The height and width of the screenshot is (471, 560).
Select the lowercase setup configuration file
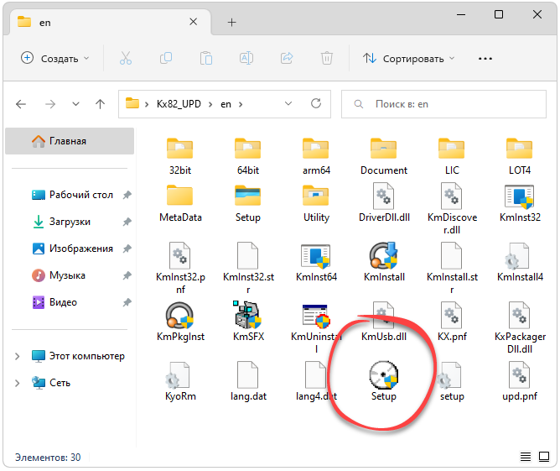click(x=452, y=382)
